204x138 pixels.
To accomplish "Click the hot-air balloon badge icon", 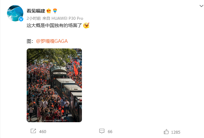I will point(55,11).
